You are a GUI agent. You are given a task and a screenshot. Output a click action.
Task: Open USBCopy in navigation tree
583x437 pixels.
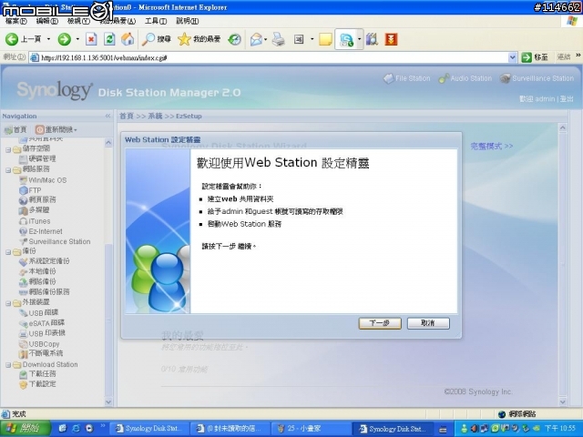[39, 344]
